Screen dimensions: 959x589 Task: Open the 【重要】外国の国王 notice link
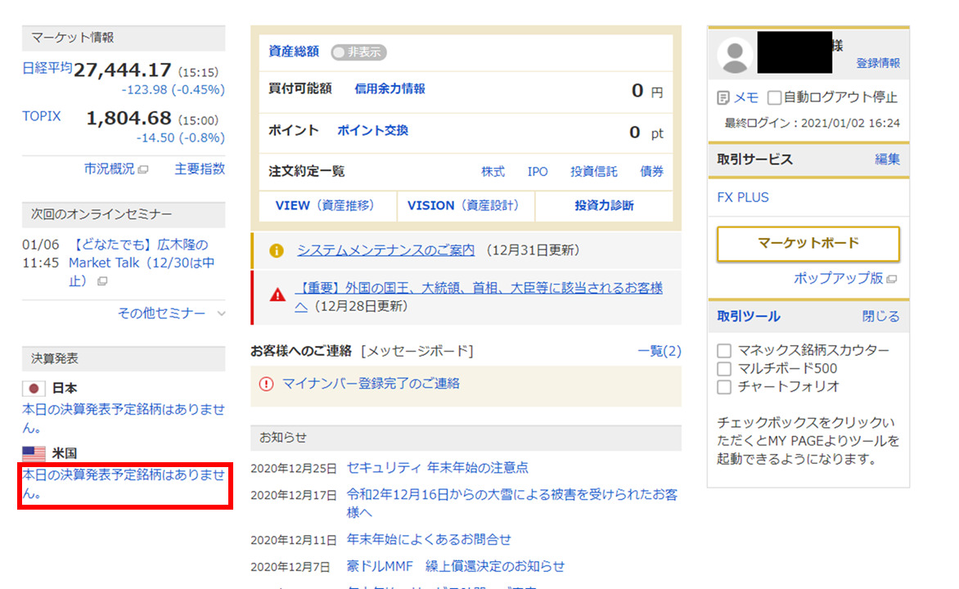[x=479, y=297]
